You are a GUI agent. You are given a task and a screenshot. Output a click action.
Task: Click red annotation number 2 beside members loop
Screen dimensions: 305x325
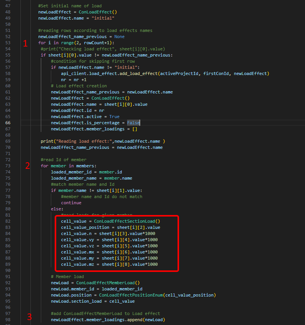[x=27, y=166]
